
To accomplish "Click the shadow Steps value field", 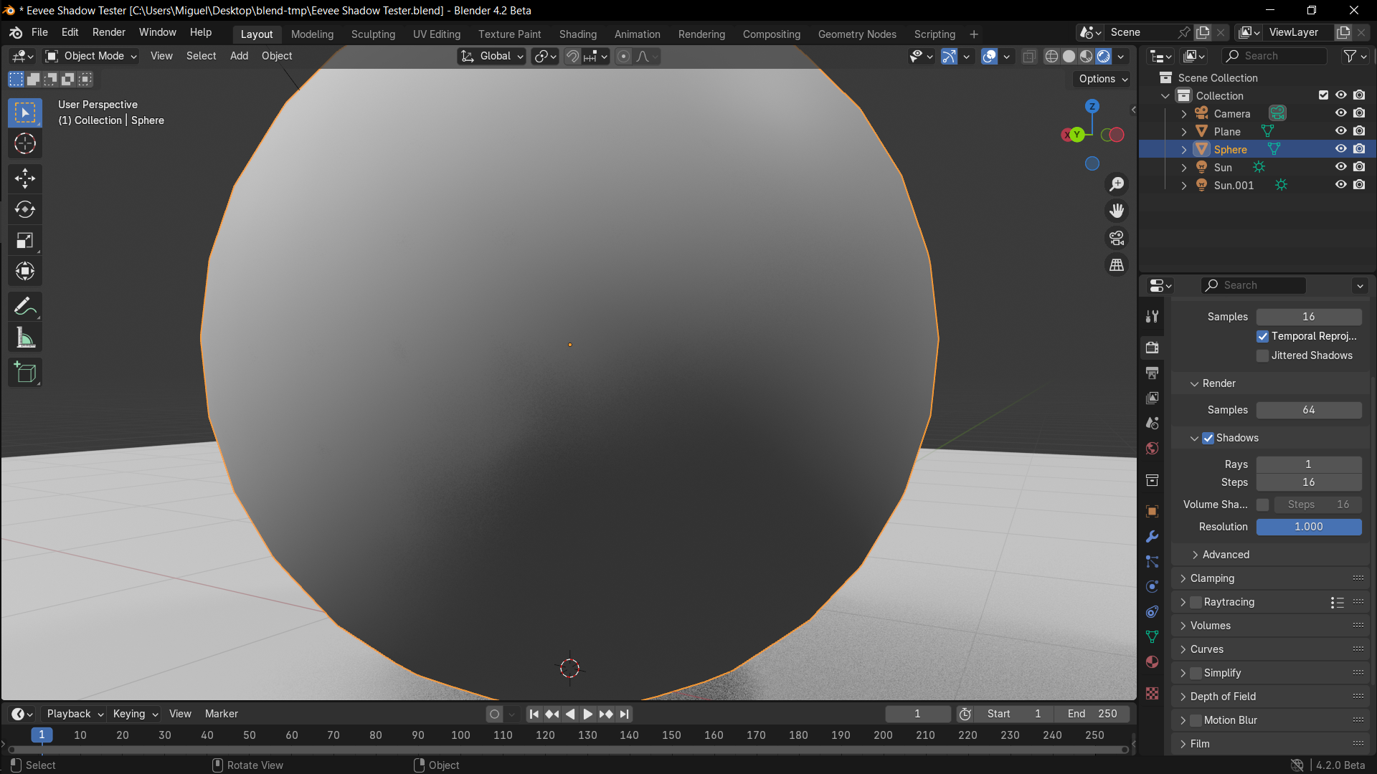I will (1309, 482).
